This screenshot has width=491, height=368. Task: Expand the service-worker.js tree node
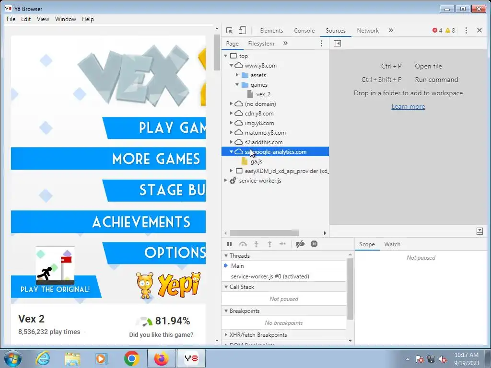pyautogui.click(x=225, y=181)
